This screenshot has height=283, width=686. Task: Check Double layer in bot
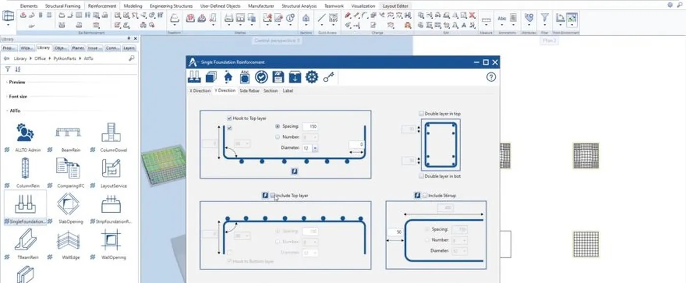pos(421,176)
